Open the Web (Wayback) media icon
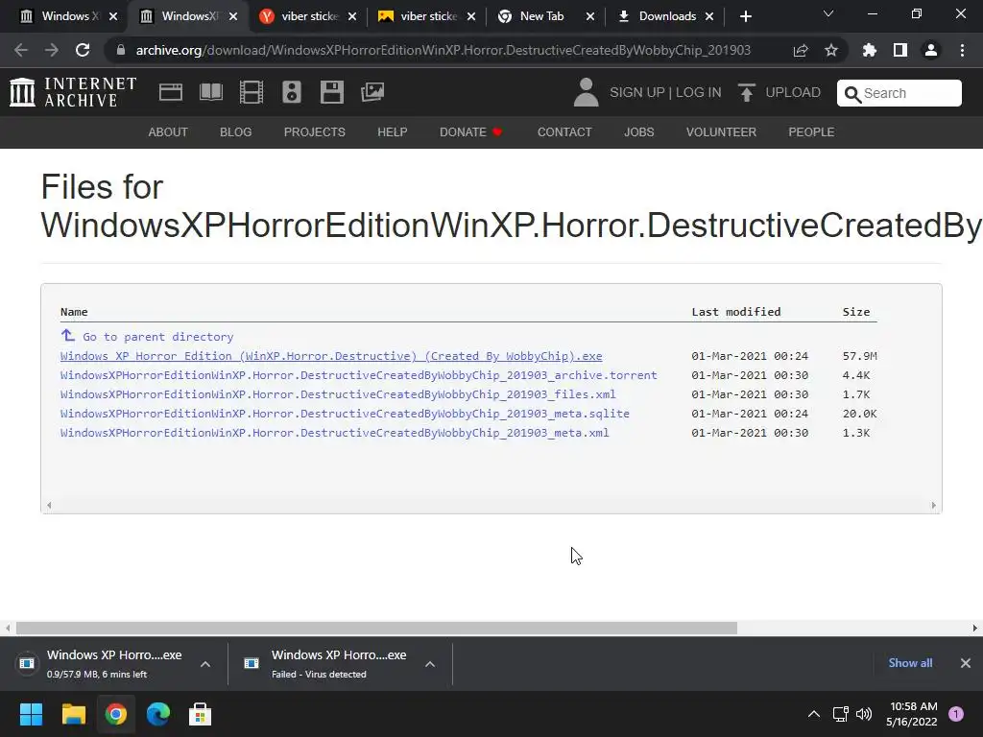 click(x=171, y=92)
